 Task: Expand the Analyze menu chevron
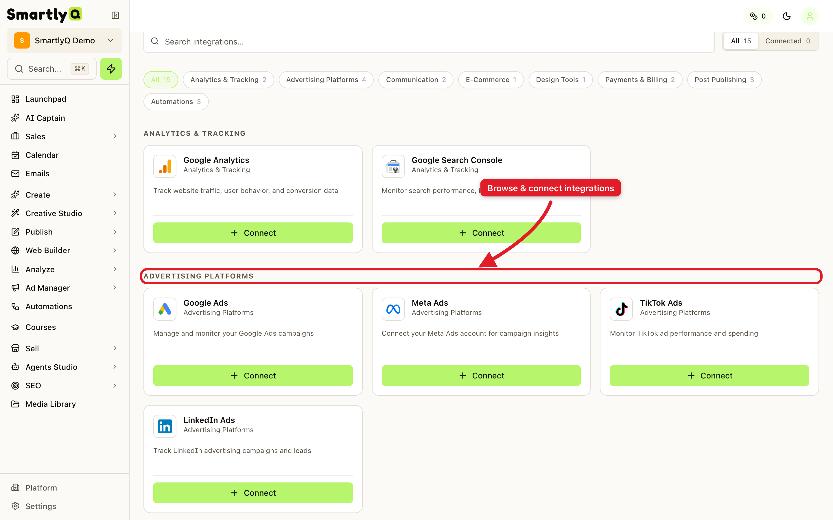(x=115, y=269)
